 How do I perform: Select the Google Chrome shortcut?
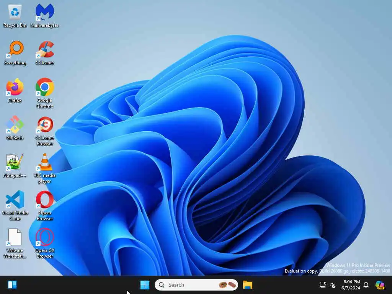click(x=45, y=93)
